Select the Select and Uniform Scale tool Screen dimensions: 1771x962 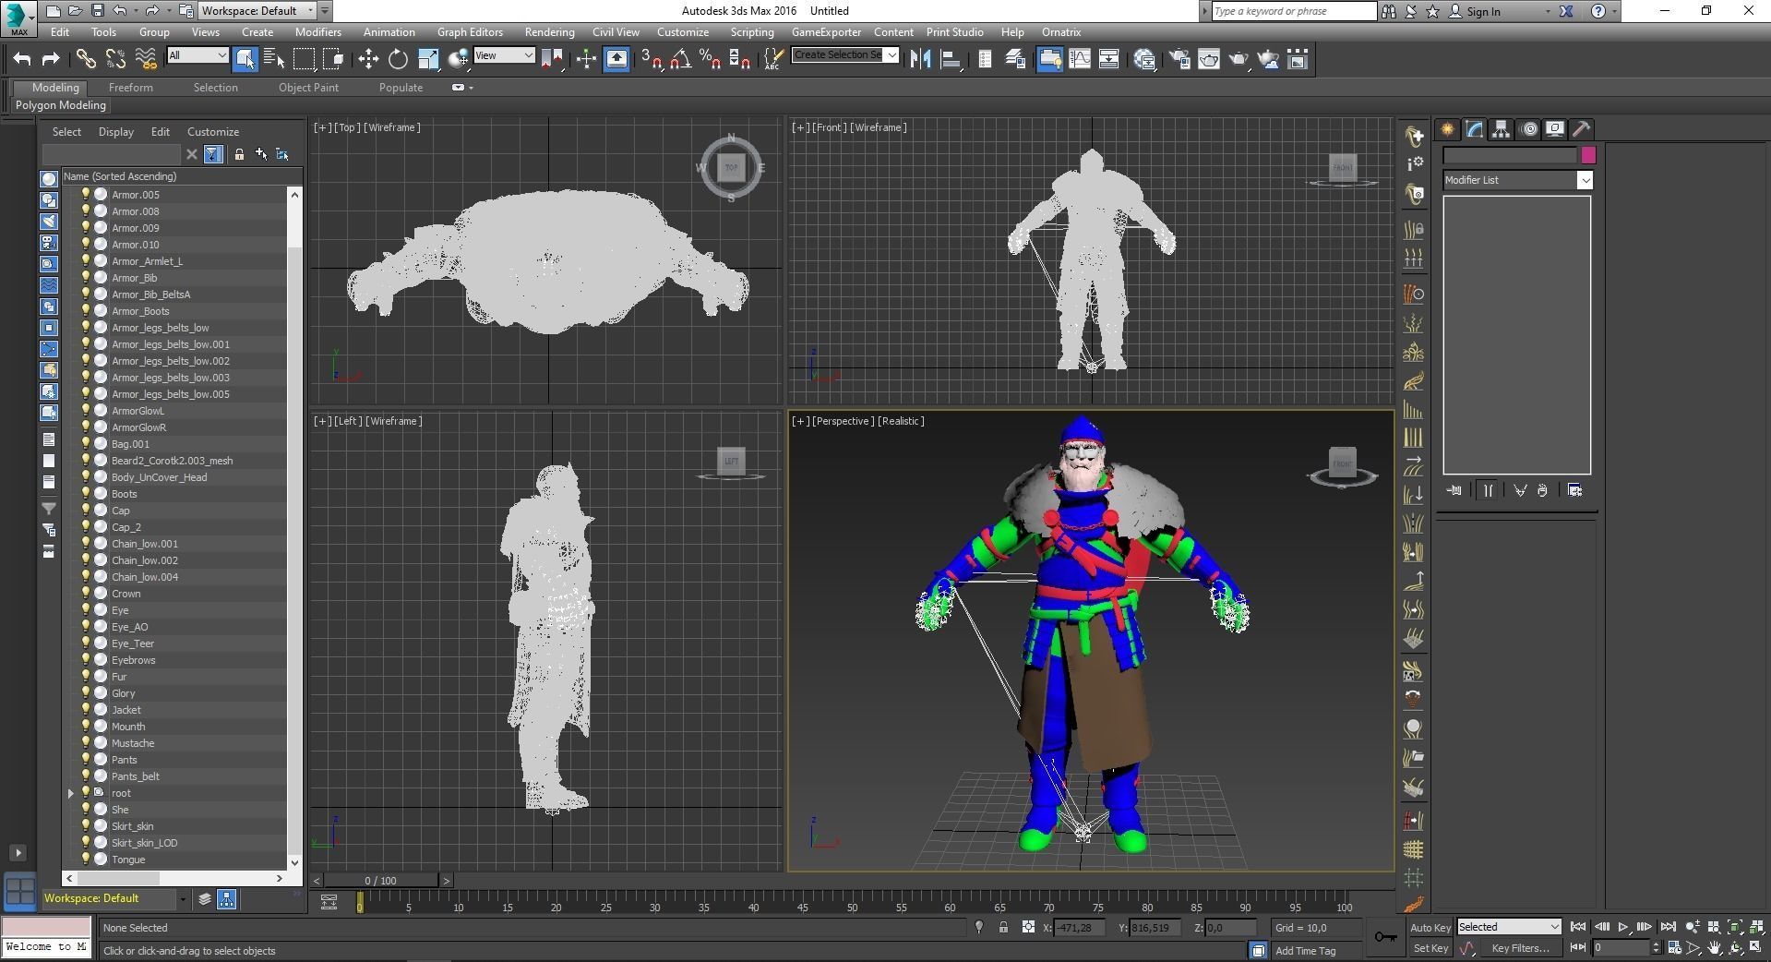coord(427,59)
